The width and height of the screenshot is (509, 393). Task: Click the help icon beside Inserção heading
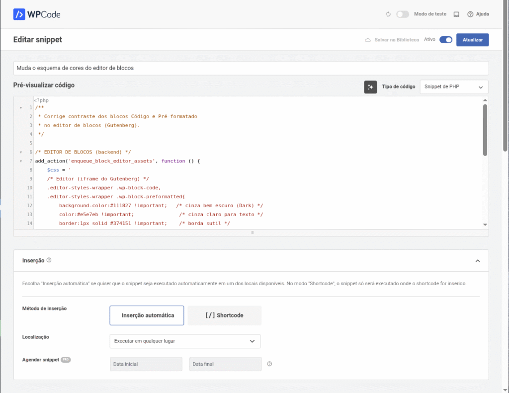[49, 260]
